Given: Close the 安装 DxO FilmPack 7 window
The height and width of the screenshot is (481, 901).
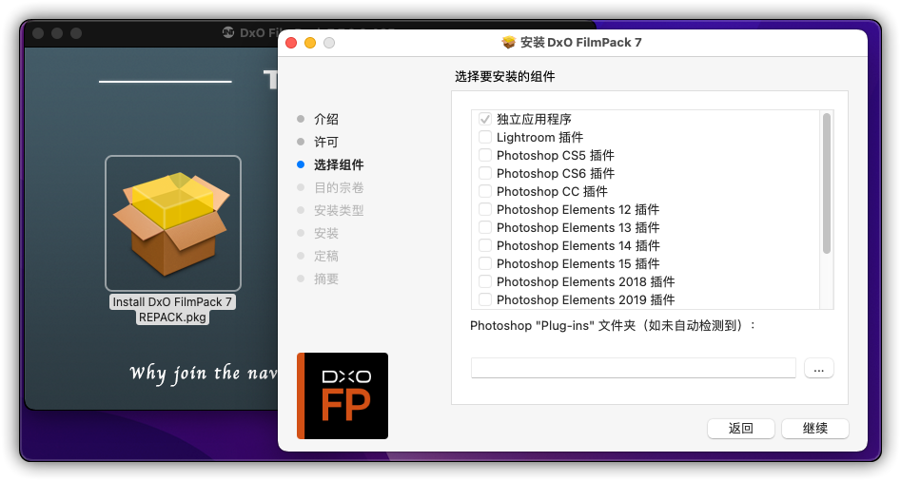Looking at the screenshot, I should [x=291, y=43].
